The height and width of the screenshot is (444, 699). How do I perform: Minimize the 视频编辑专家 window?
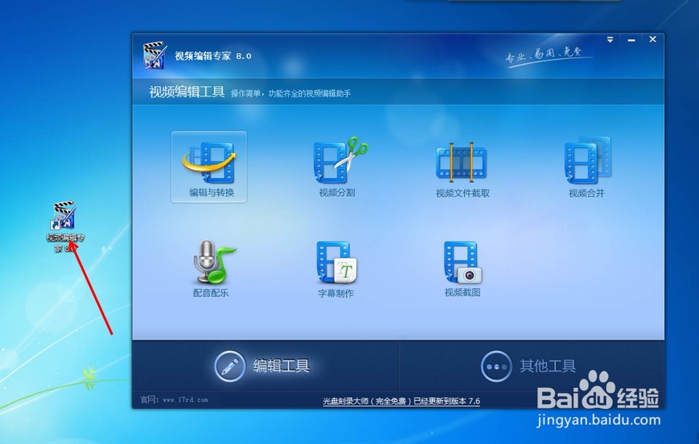coord(631,40)
